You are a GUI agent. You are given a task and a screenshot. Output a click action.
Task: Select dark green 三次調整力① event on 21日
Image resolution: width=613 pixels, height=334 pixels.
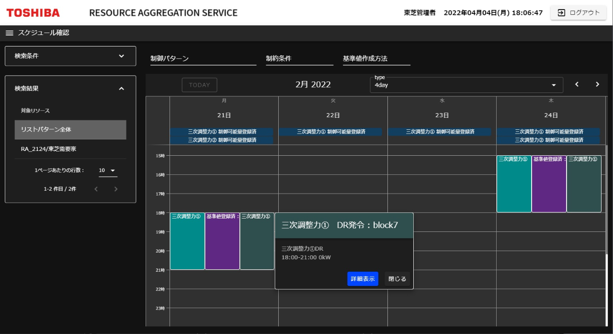point(257,241)
